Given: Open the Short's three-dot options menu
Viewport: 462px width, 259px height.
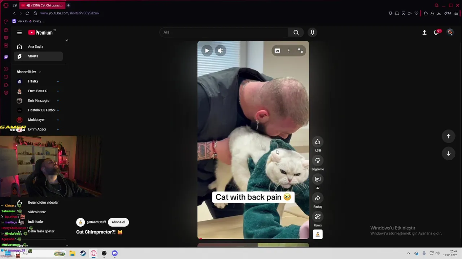Looking at the screenshot, I should tap(289, 51).
